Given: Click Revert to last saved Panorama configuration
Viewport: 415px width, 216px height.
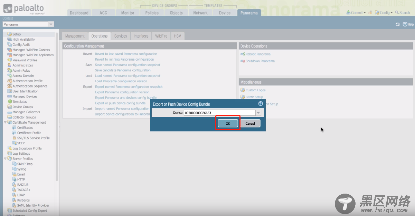Looking at the screenshot, I should click(x=126, y=54).
